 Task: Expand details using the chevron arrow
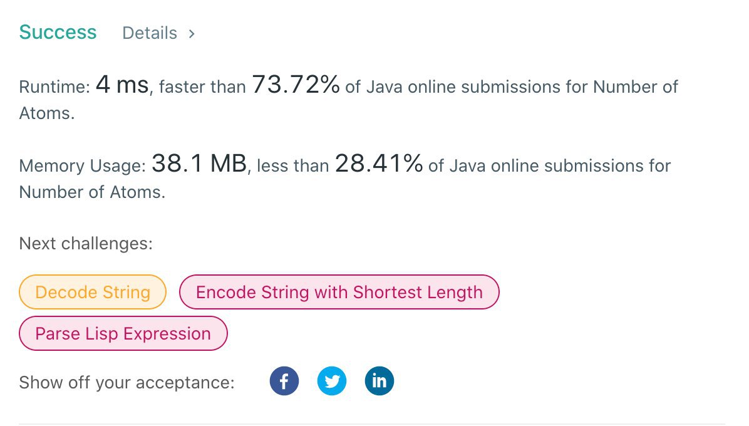(x=192, y=33)
